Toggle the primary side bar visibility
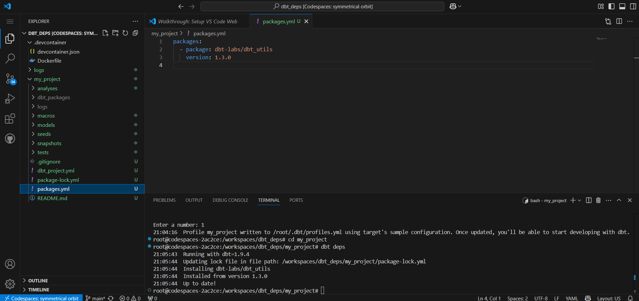Screen dimensions: 639x301 click(x=611, y=6)
